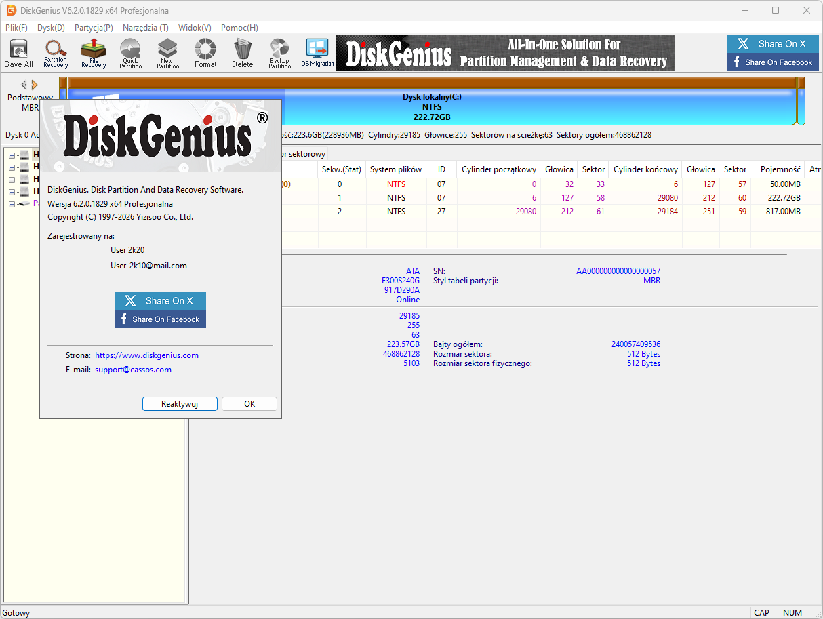823x619 pixels.
Task: Select the 817.00MB capacity cell
Action: [x=784, y=212]
